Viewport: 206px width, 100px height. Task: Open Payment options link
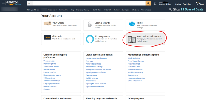[50, 64]
